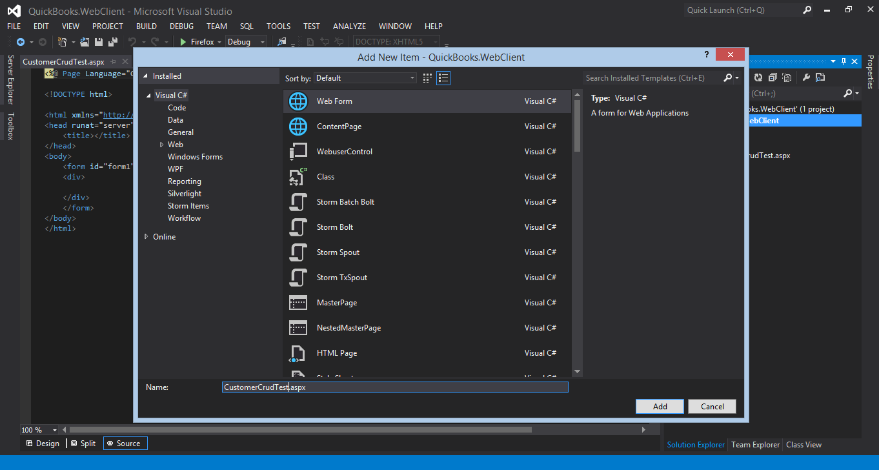Image resolution: width=879 pixels, height=470 pixels.
Task: Click the Open File toolbar icon
Action: pyautogui.click(x=85, y=42)
